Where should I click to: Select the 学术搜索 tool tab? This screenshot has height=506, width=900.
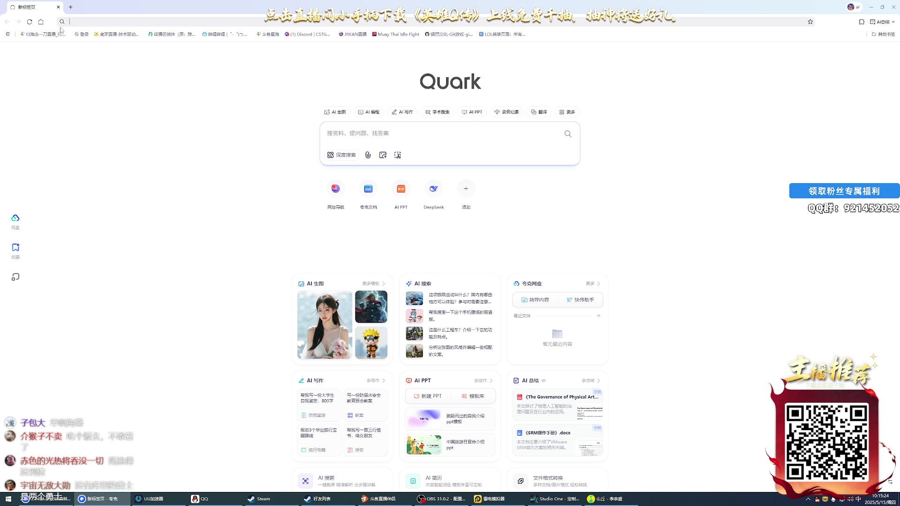click(x=437, y=112)
